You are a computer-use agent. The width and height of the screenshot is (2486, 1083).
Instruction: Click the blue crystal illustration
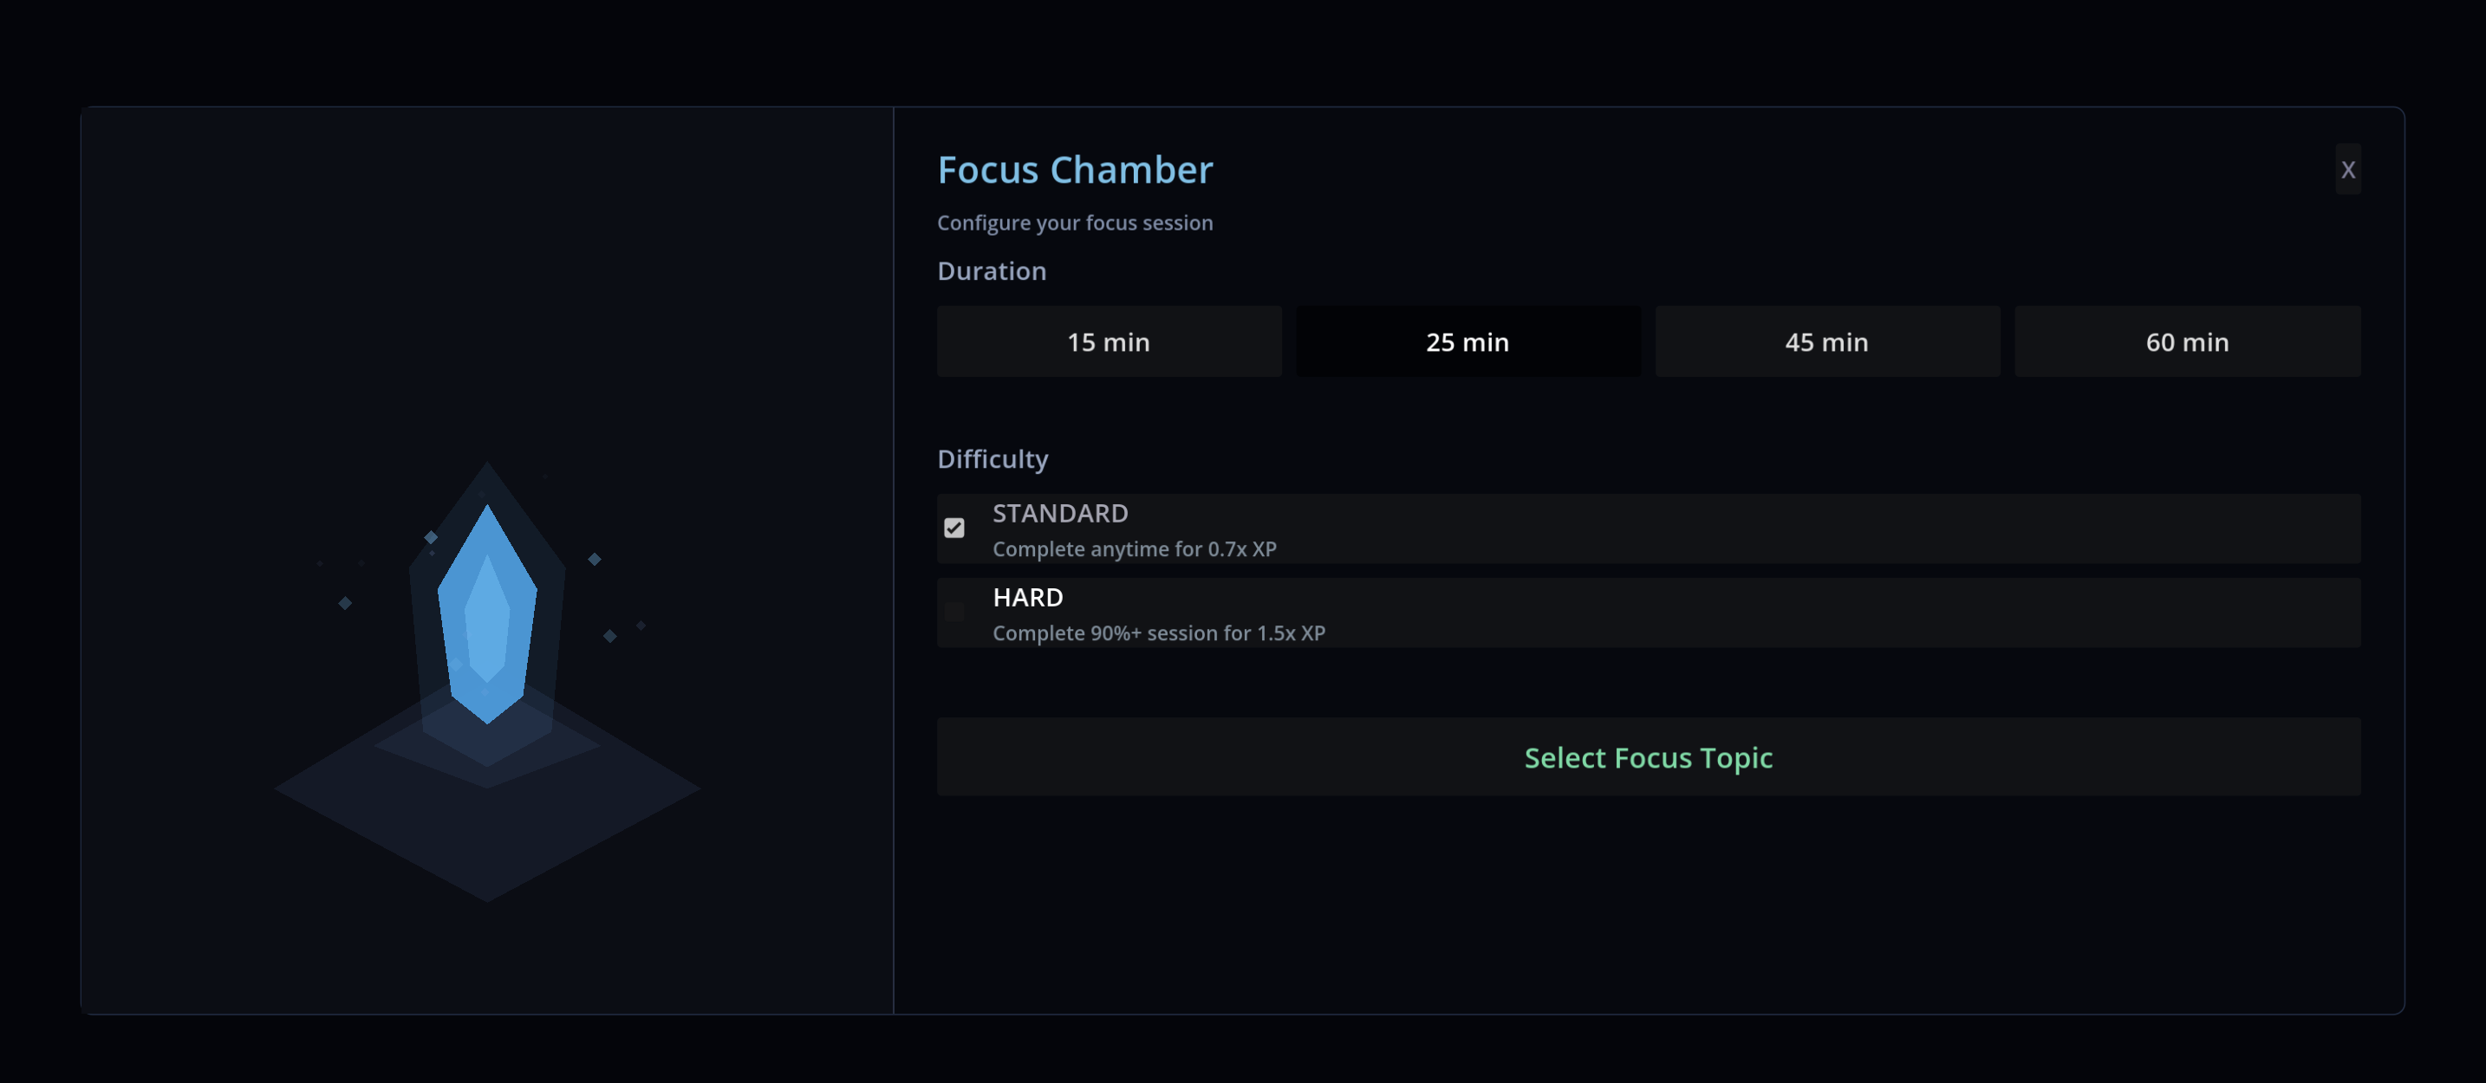[x=486, y=617]
